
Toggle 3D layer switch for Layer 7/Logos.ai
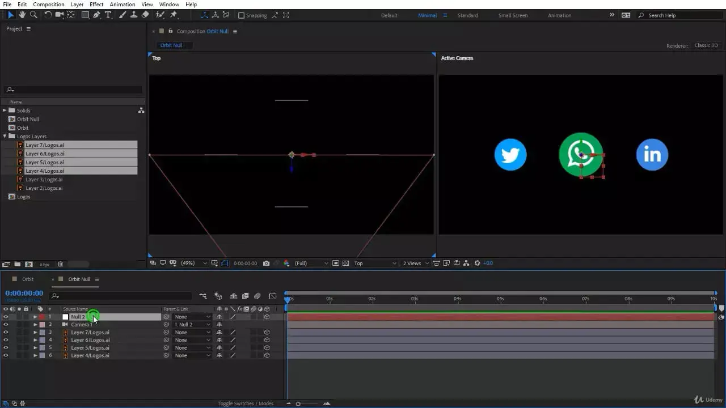tap(267, 332)
